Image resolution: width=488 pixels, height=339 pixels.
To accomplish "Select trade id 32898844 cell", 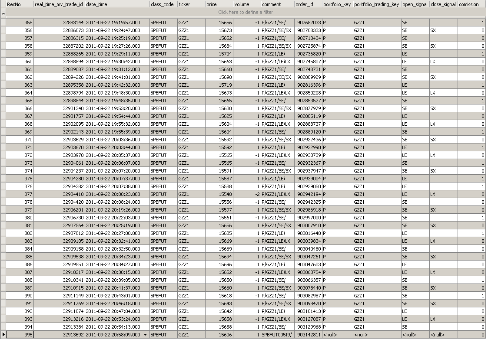I will tap(59, 101).
